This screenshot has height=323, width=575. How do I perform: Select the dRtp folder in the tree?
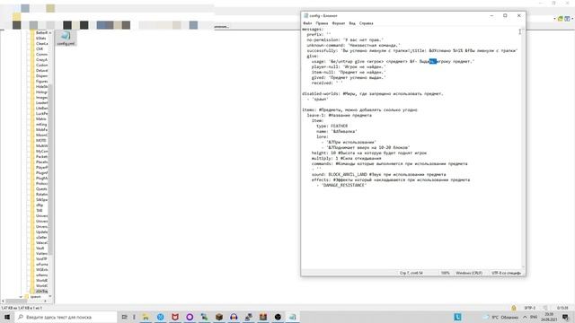[40, 205]
